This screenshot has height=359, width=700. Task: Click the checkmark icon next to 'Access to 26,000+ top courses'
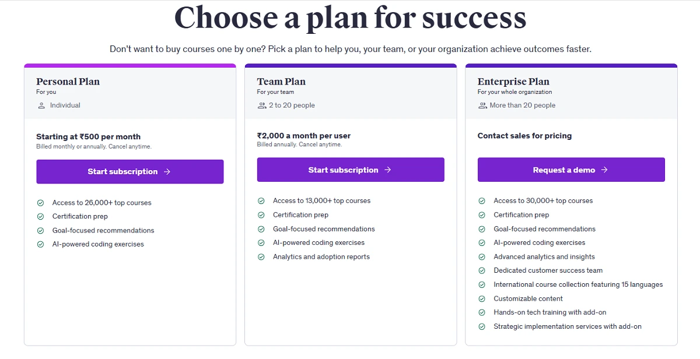pos(41,203)
